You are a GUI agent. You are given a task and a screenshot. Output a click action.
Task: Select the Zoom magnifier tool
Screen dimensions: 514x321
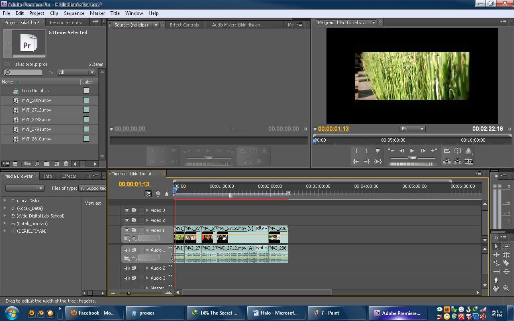tap(506, 288)
